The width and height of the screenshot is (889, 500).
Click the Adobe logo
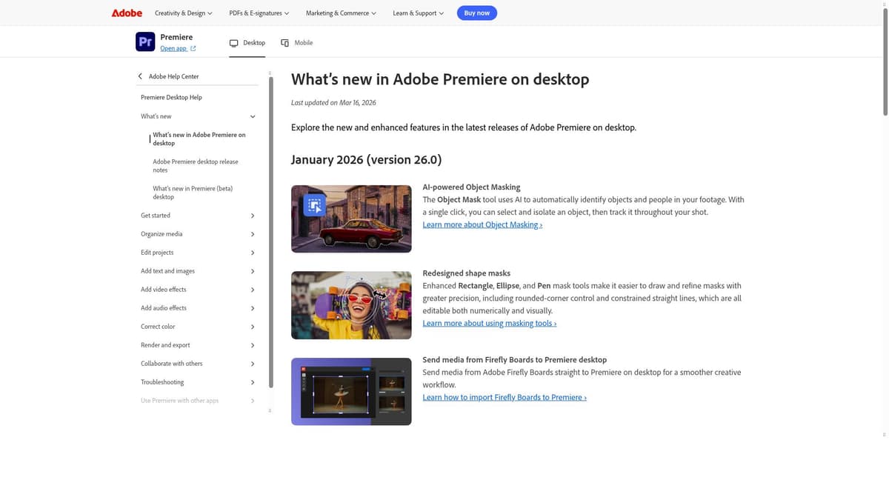click(127, 13)
